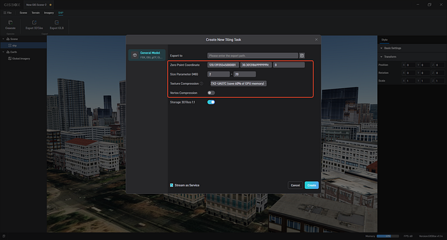Collapse the Scene tree node arrow
Viewport: 447px width, 240px height.
pyautogui.click(x=3, y=39)
